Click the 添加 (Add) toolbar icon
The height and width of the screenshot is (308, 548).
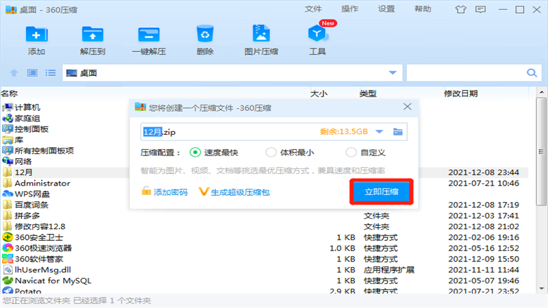click(36, 34)
